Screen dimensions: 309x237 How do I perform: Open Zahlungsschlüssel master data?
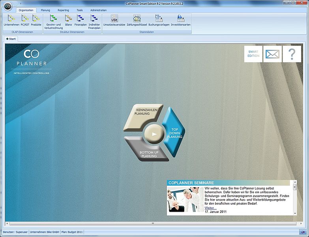pyautogui.click(x=137, y=21)
